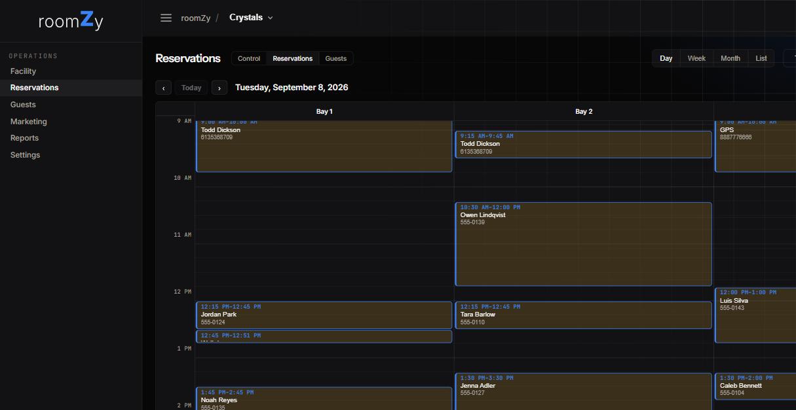Image resolution: width=796 pixels, height=410 pixels.
Task: Open Reports in the sidebar
Action: (71, 138)
